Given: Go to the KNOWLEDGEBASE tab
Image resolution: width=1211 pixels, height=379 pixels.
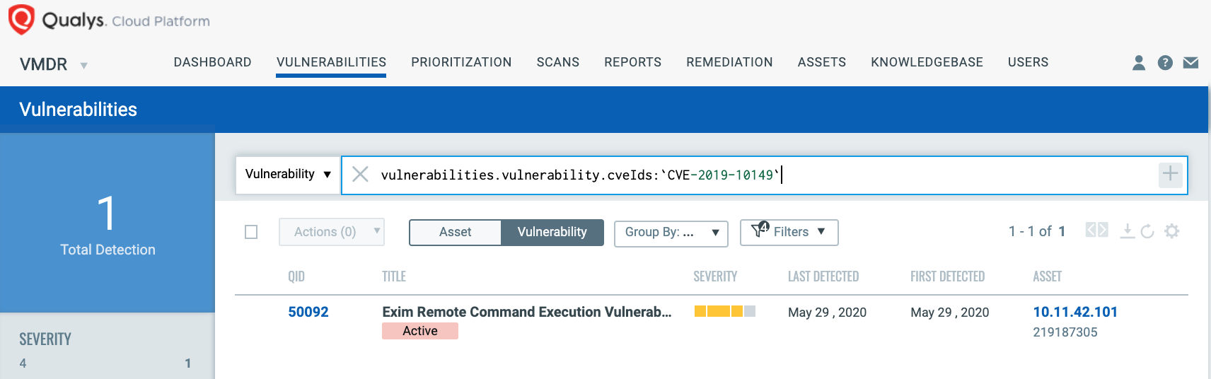Looking at the screenshot, I should click(927, 62).
